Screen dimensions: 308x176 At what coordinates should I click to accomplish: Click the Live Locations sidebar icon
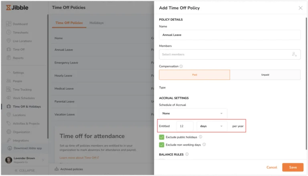coord(9,41)
